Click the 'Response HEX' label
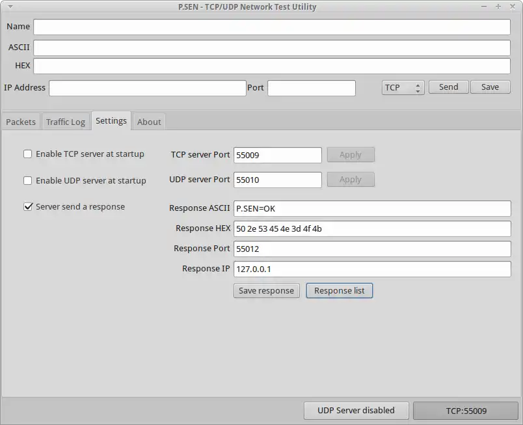523x425 pixels. click(x=203, y=228)
